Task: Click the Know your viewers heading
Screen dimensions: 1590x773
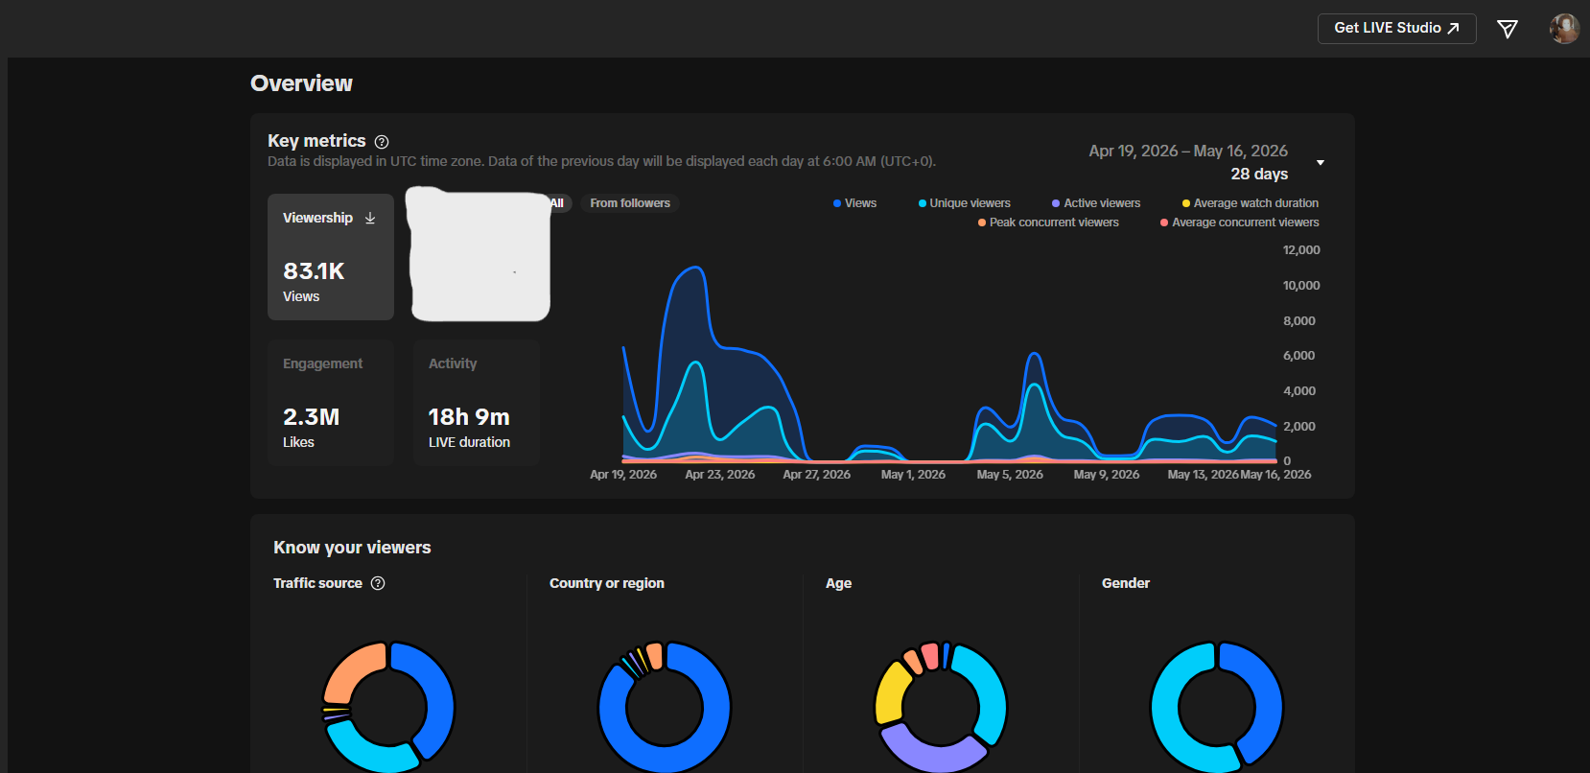Action: (352, 548)
